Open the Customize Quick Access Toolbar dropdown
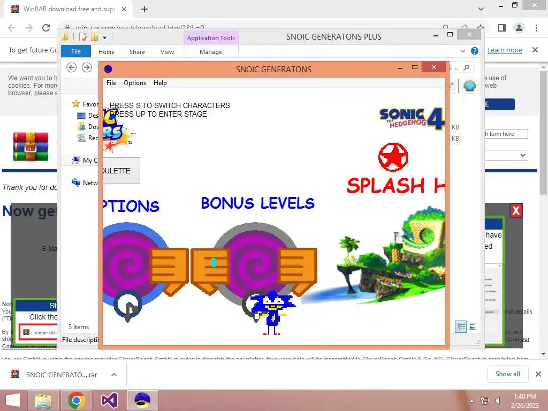The image size is (548, 411). [x=104, y=37]
